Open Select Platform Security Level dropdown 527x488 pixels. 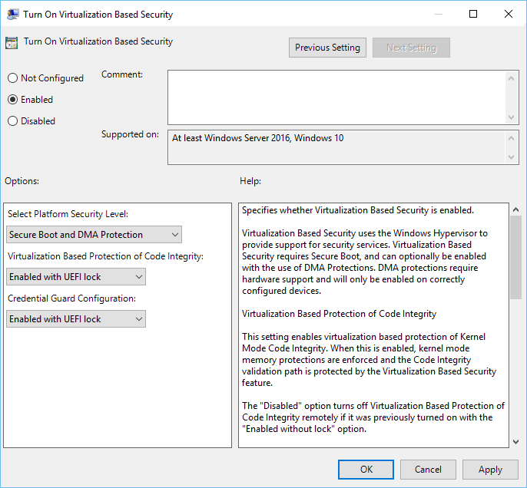[94, 235]
